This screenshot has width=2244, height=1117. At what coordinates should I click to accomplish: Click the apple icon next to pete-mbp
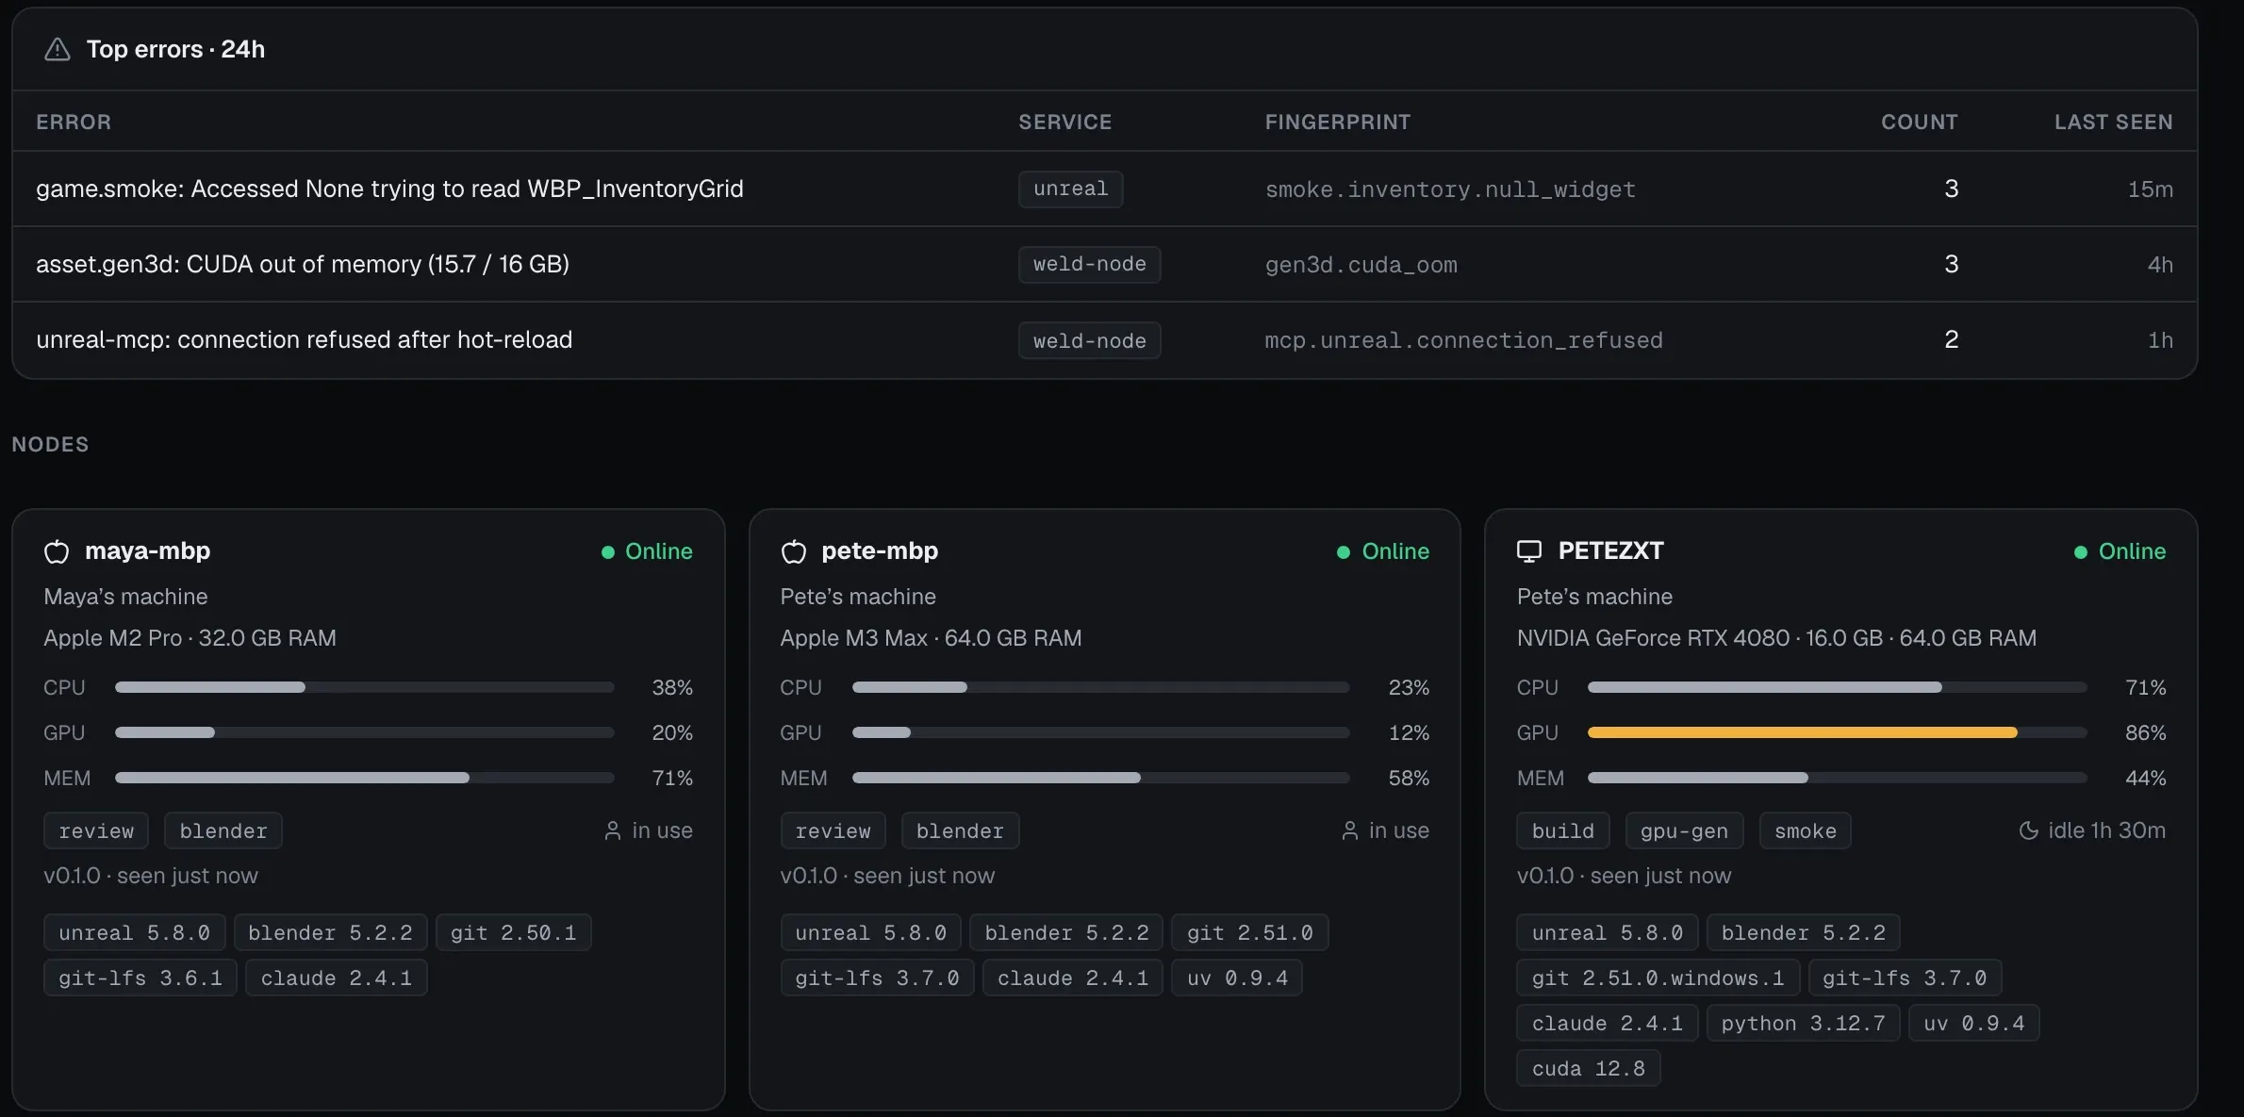794,551
